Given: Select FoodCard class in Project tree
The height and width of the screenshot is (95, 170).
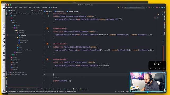Looking at the screenshot, I should pyautogui.click(x=22, y=35).
